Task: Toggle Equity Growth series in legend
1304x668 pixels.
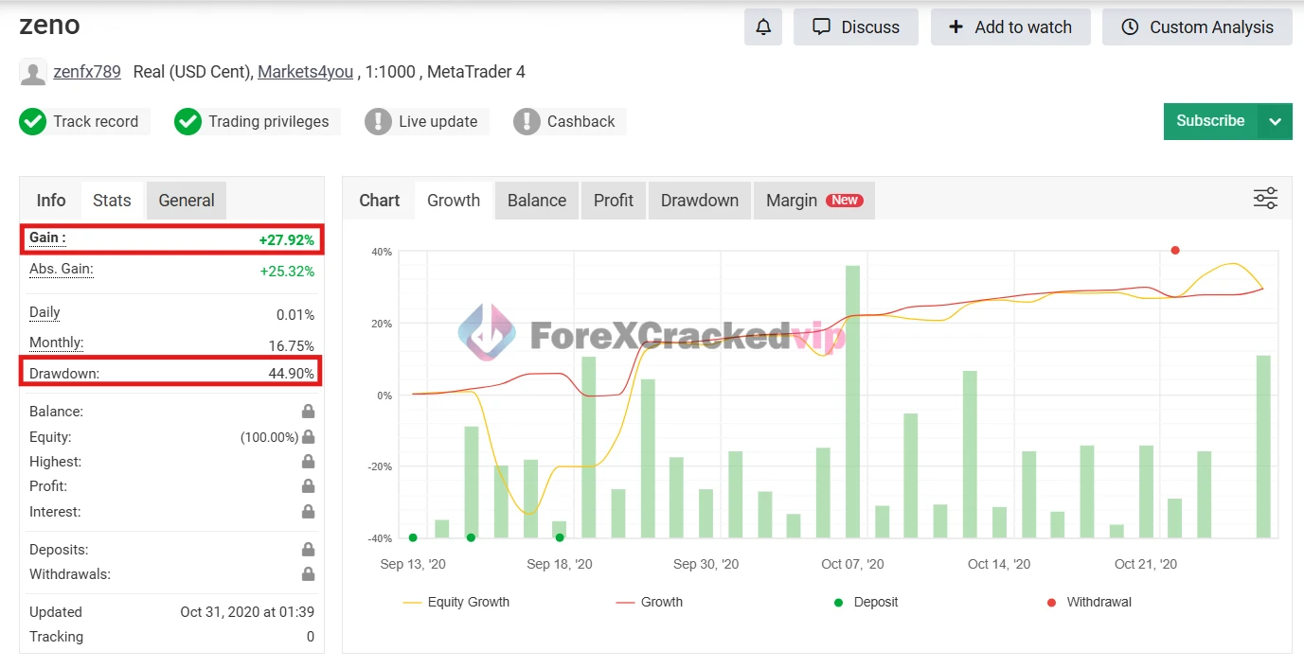Action: coord(456,602)
